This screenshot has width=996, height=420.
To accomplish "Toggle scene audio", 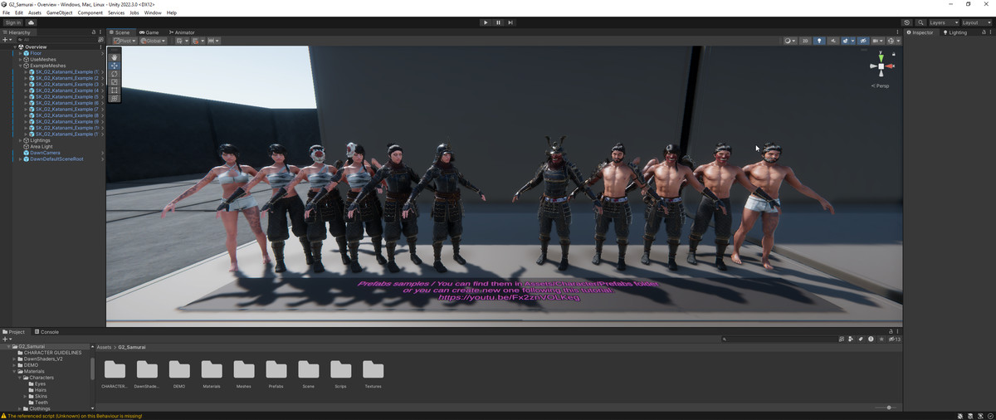I will [x=832, y=41].
